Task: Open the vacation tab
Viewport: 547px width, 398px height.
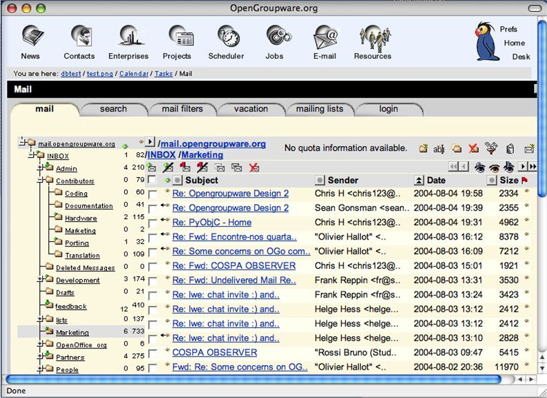Action: click(251, 109)
